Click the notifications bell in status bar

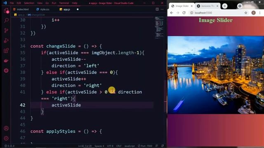pyautogui.click(x=163, y=146)
